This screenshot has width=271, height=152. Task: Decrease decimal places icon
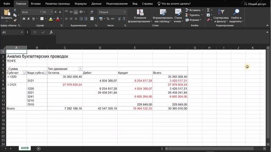[x=124, y=19]
